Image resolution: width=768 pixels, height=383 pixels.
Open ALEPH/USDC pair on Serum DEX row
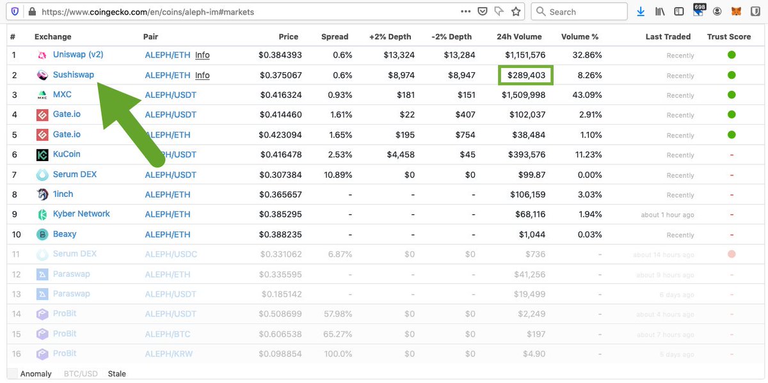pos(171,254)
